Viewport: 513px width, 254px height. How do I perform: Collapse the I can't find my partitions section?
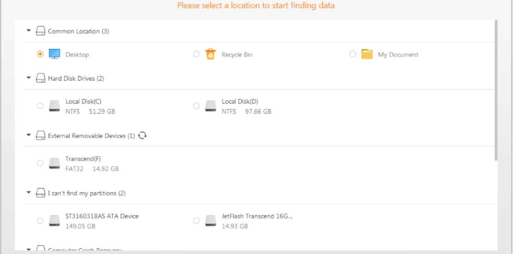point(29,193)
